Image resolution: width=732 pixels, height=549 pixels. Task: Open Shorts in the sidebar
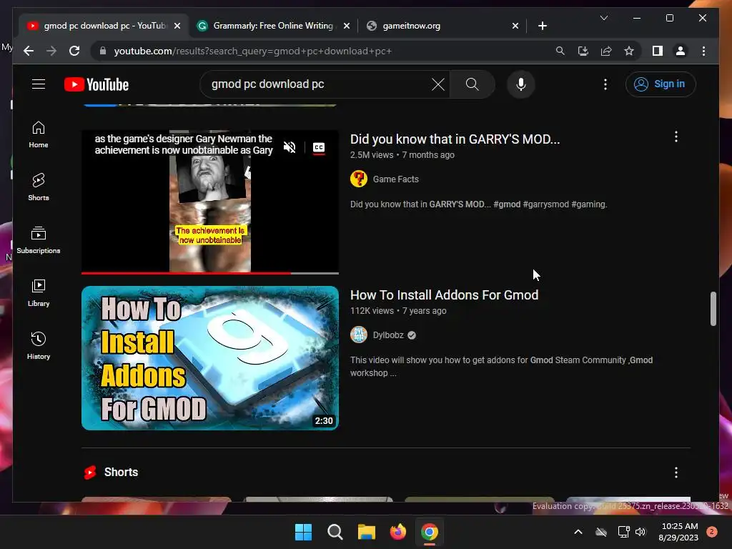(39, 187)
